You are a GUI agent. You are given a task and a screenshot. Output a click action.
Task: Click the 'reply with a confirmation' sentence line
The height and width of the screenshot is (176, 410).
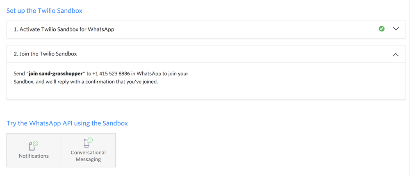[x=86, y=82]
